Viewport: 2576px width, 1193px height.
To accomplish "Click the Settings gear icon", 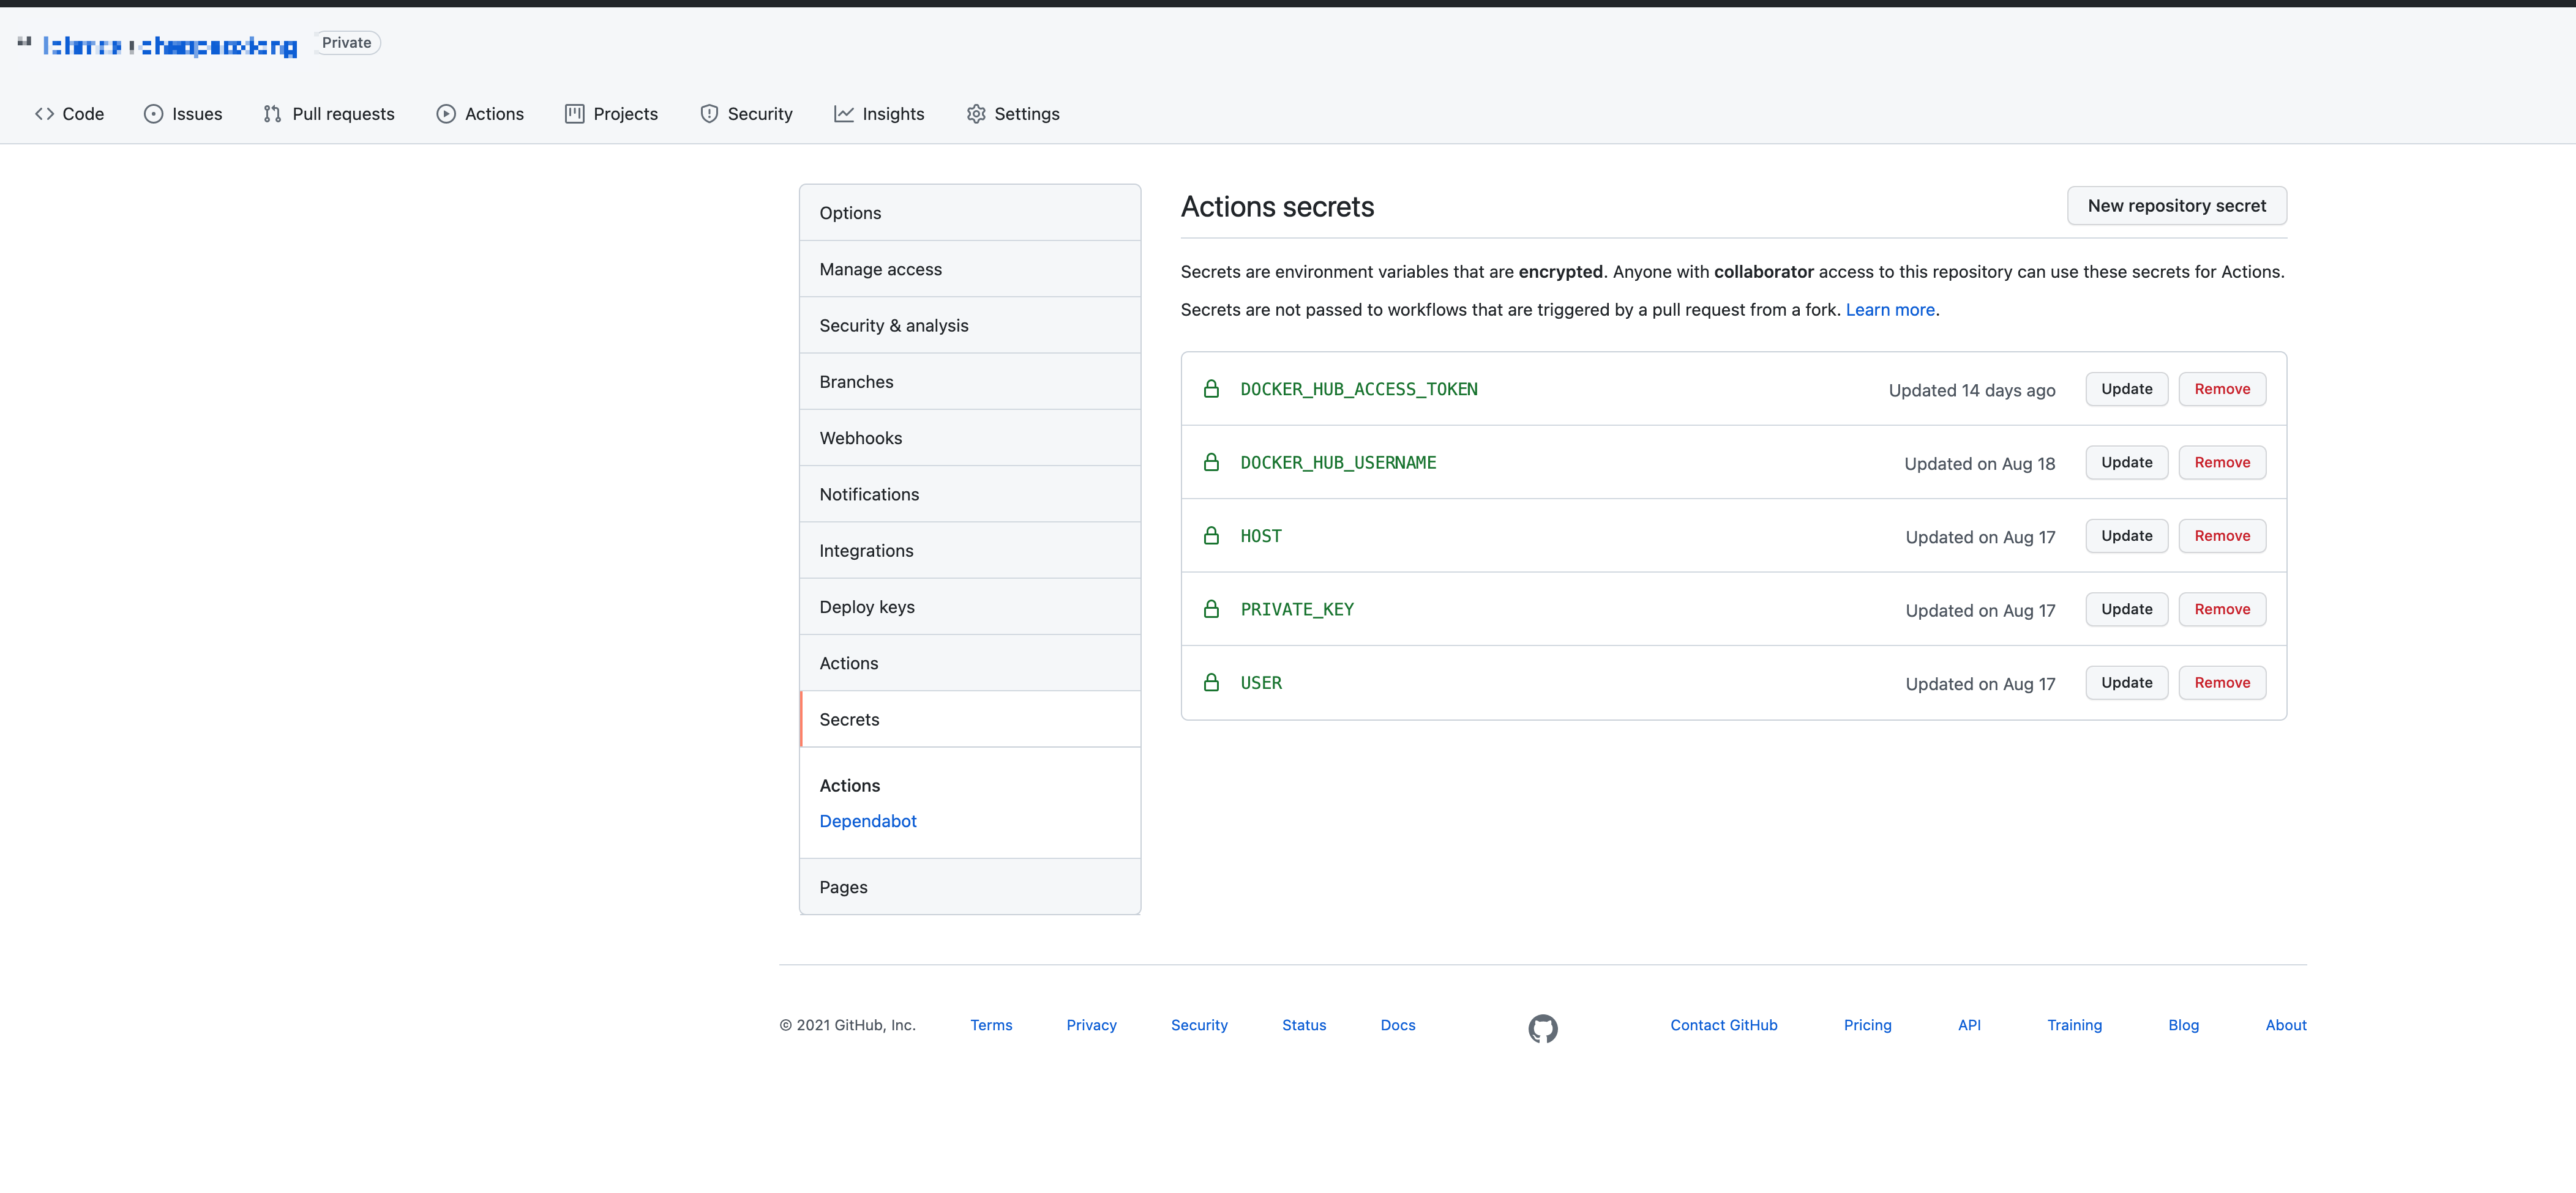I will pyautogui.click(x=976, y=114).
